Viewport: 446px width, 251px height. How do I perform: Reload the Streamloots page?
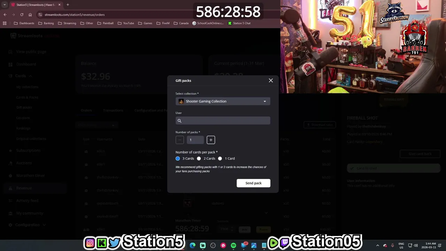(x=22, y=15)
